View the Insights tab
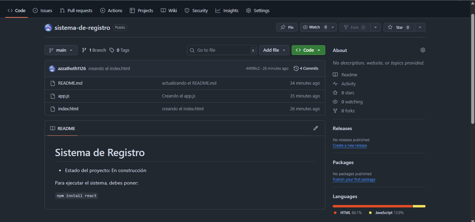Screen dimensions: 475x222 tap(227, 10)
